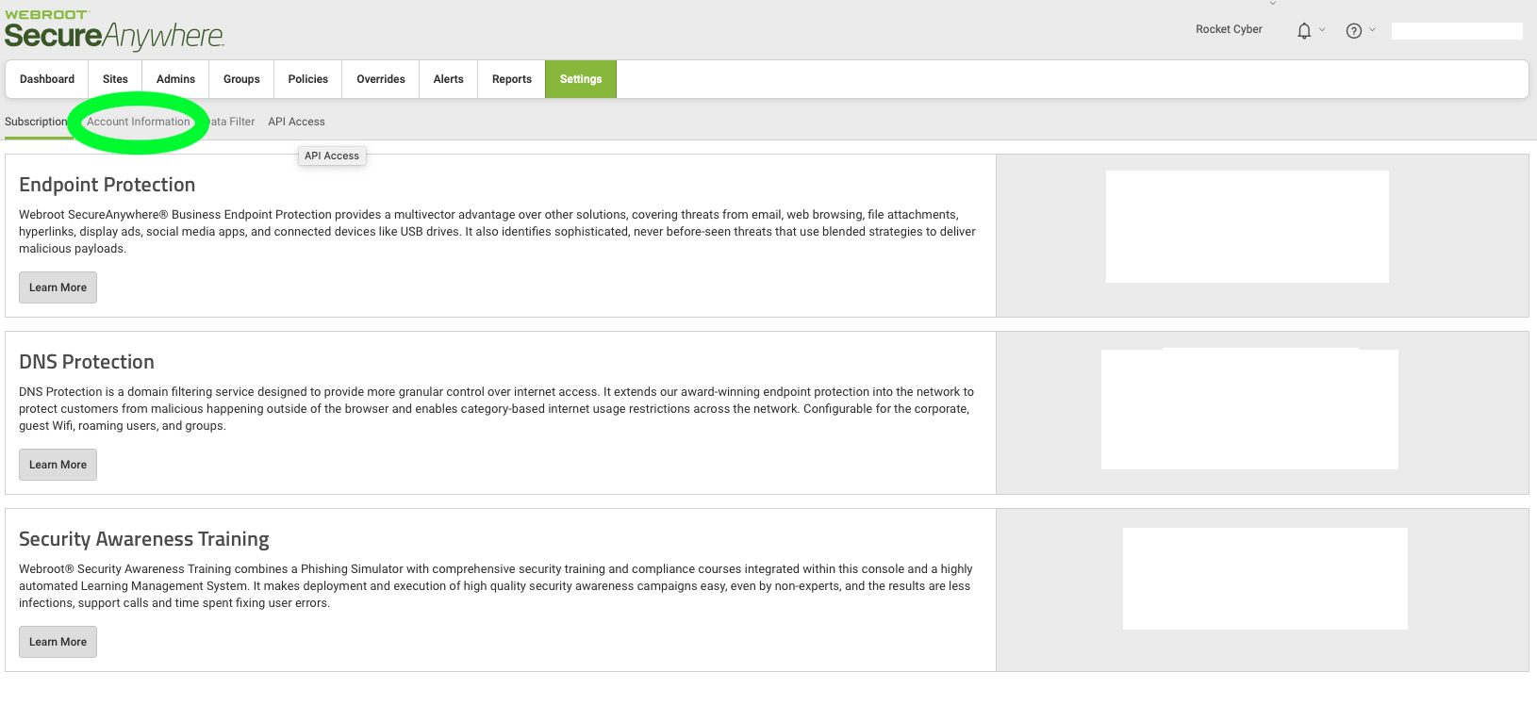Screen dimensions: 1537x705
Task: Expand the notifications dropdown arrow
Action: (x=1322, y=30)
